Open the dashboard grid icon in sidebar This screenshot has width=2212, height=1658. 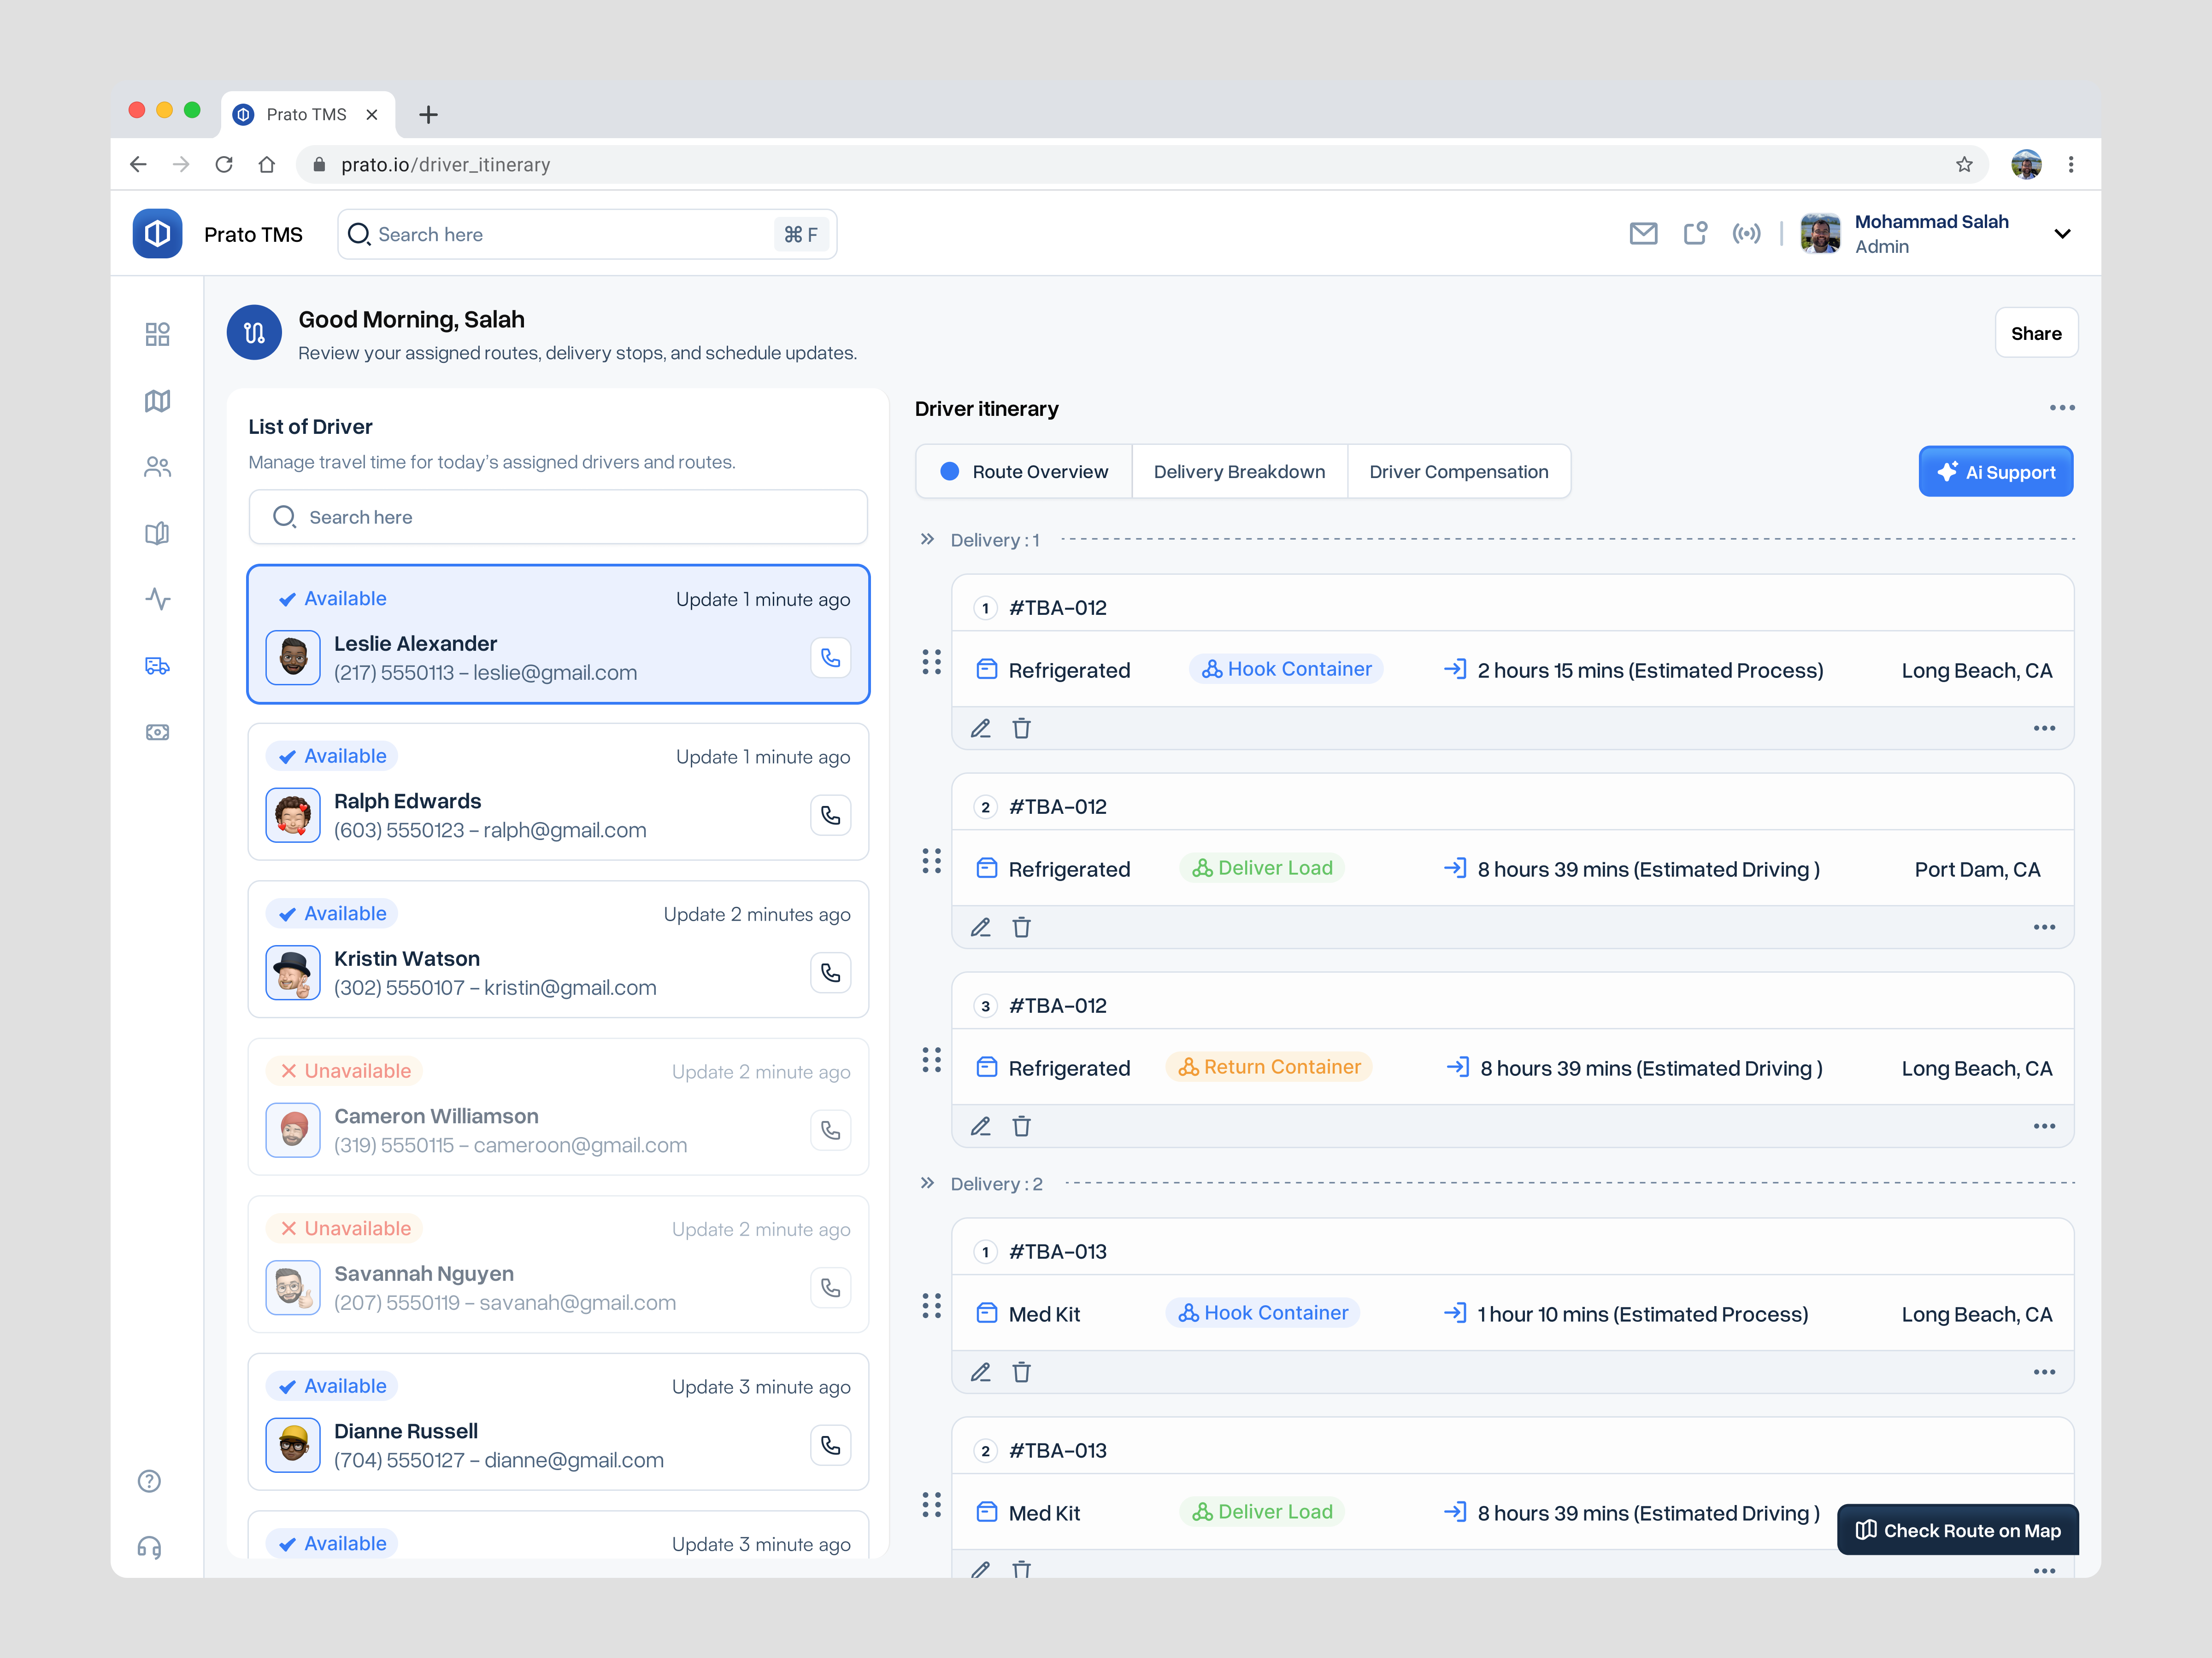pos(157,335)
